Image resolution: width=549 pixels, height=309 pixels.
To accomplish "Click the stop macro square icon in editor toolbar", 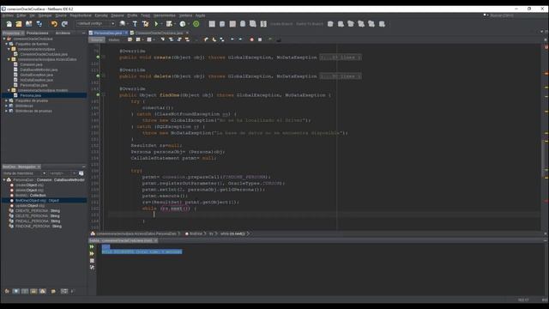I will tap(260, 39).
